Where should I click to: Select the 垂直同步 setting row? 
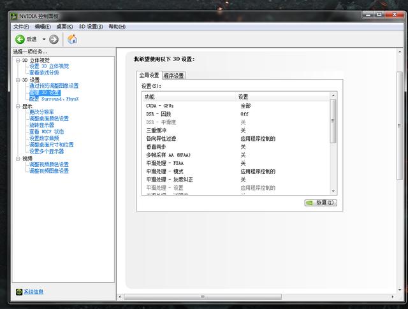click(x=236, y=147)
